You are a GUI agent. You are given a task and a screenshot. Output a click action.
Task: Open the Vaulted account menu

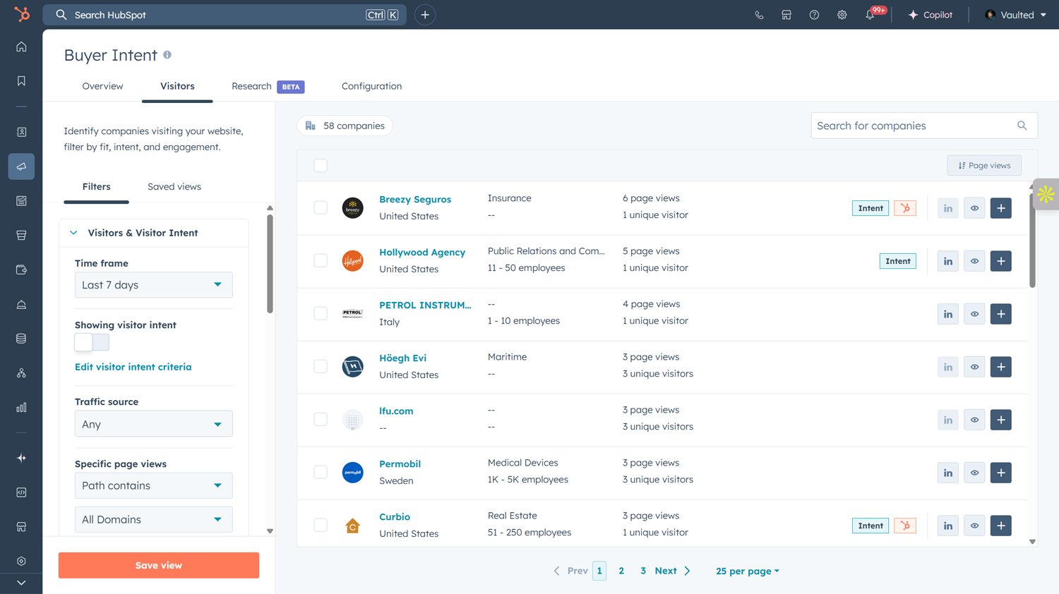(x=1015, y=15)
